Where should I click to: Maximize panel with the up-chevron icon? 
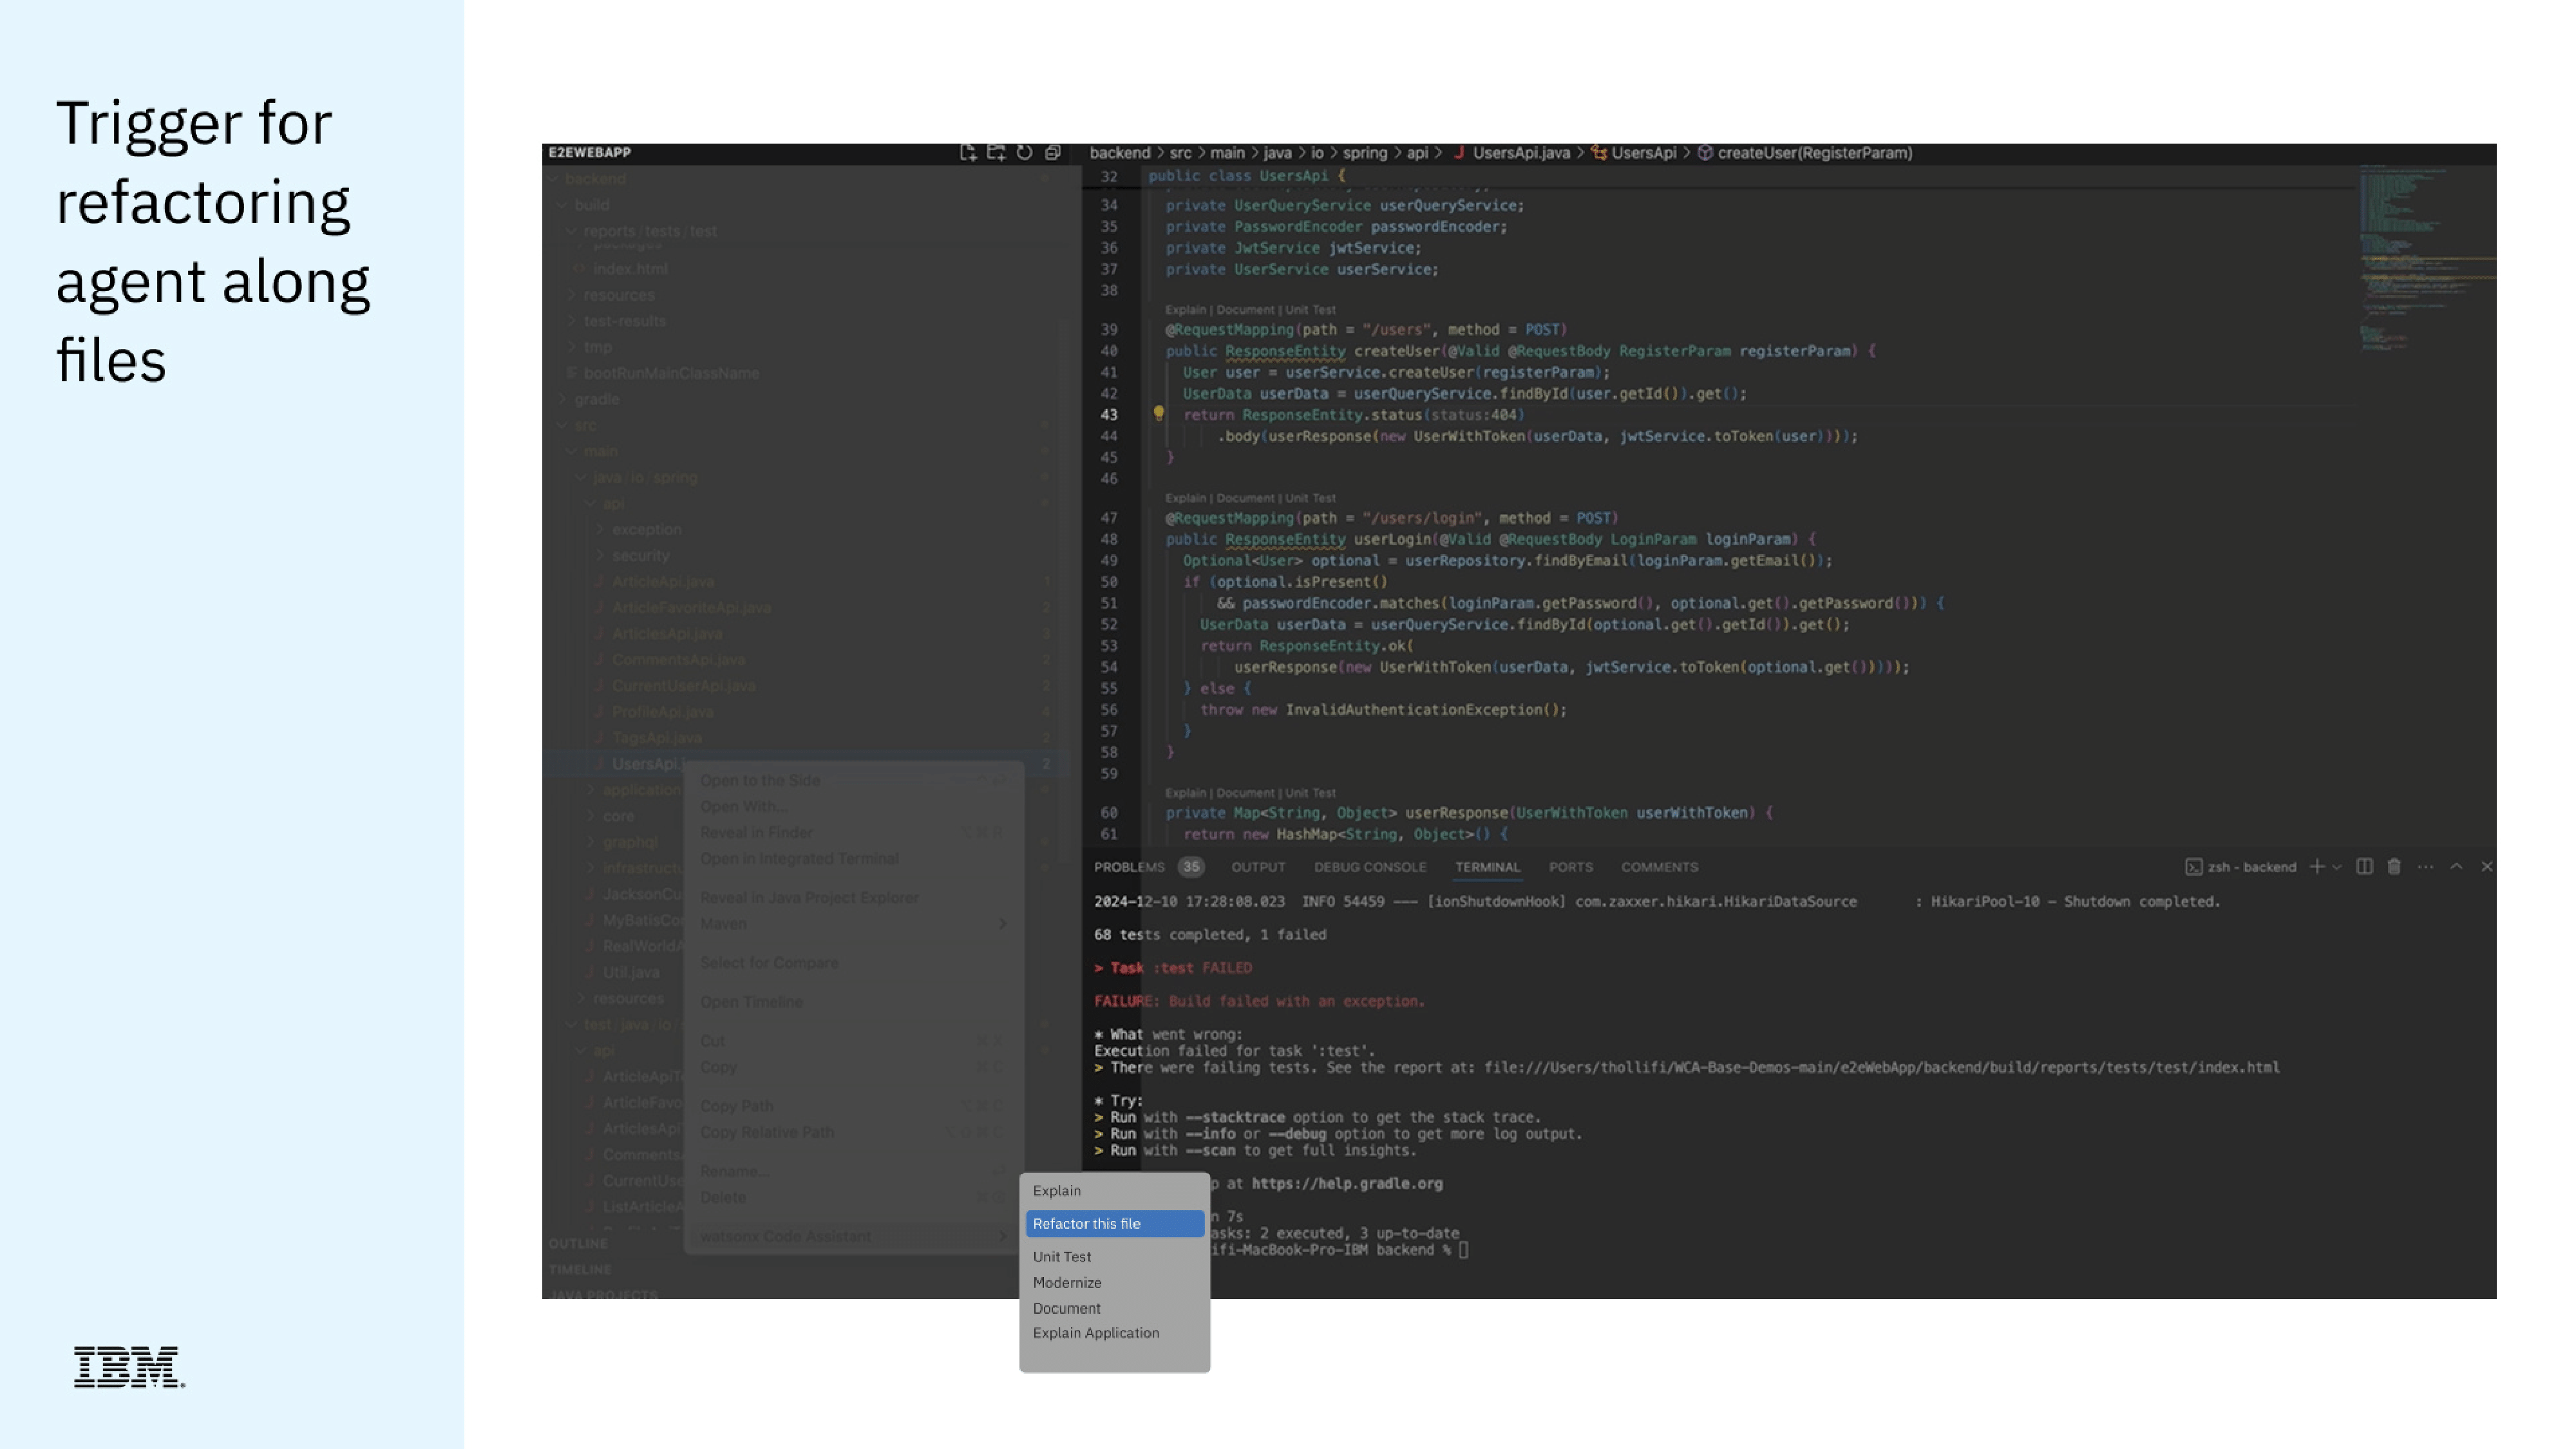click(2456, 866)
